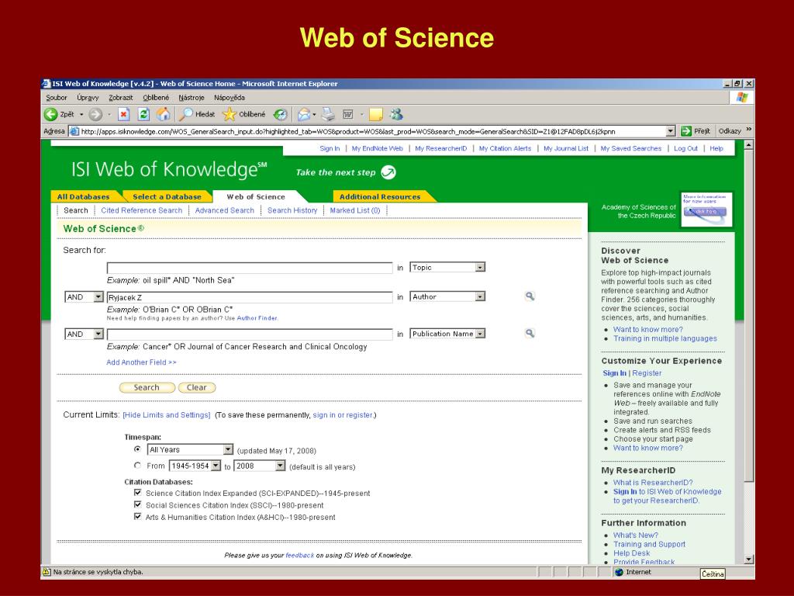Click the page scrollbar down arrow
The width and height of the screenshot is (794, 596).
(x=750, y=560)
